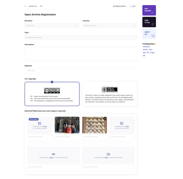Browse for a Video file link
The width and height of the screenshot is (183, 179).
pyautogui.click(x=106, y=157)
